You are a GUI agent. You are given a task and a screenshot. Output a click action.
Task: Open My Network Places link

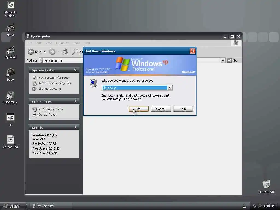coord(51,109)
